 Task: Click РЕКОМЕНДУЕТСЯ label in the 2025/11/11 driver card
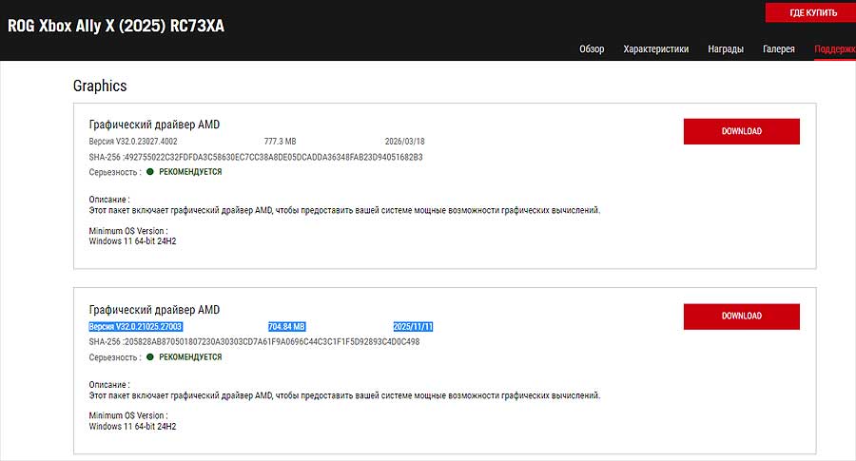pyautogui.click(x=190, y=356)
